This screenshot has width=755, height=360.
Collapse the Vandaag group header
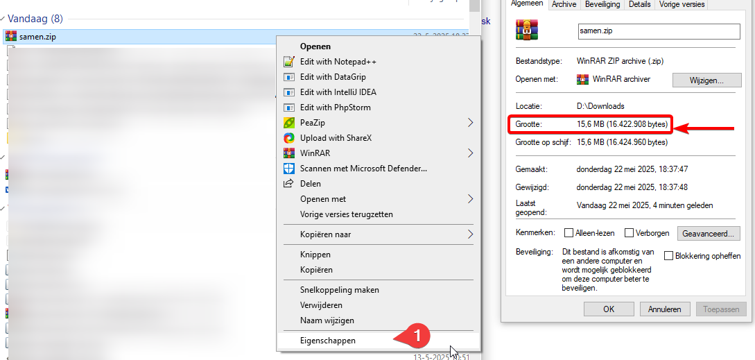click(x=3, y=19)
